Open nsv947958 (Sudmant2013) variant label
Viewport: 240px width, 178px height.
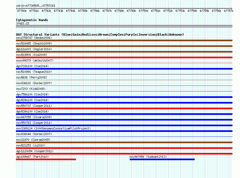coord(148,157)
